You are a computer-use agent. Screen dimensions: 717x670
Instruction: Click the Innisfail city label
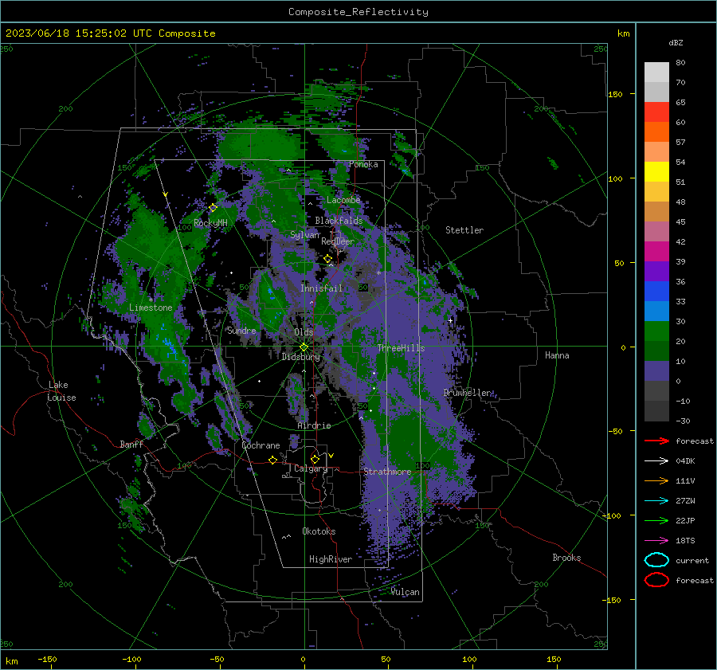[321, 288]
